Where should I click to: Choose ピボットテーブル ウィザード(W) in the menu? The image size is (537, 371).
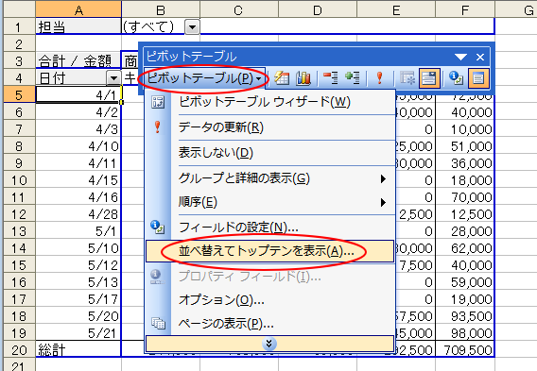pos(269,102)
